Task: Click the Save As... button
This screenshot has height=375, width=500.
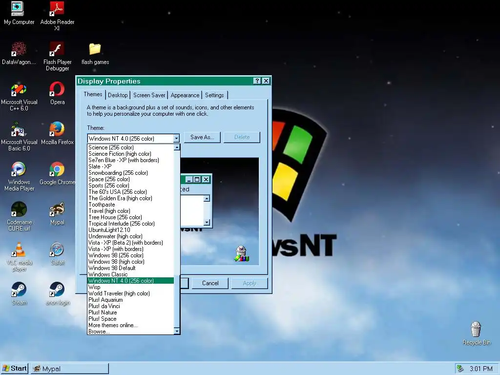Action: pyautogui.click(x=202, y=137)
